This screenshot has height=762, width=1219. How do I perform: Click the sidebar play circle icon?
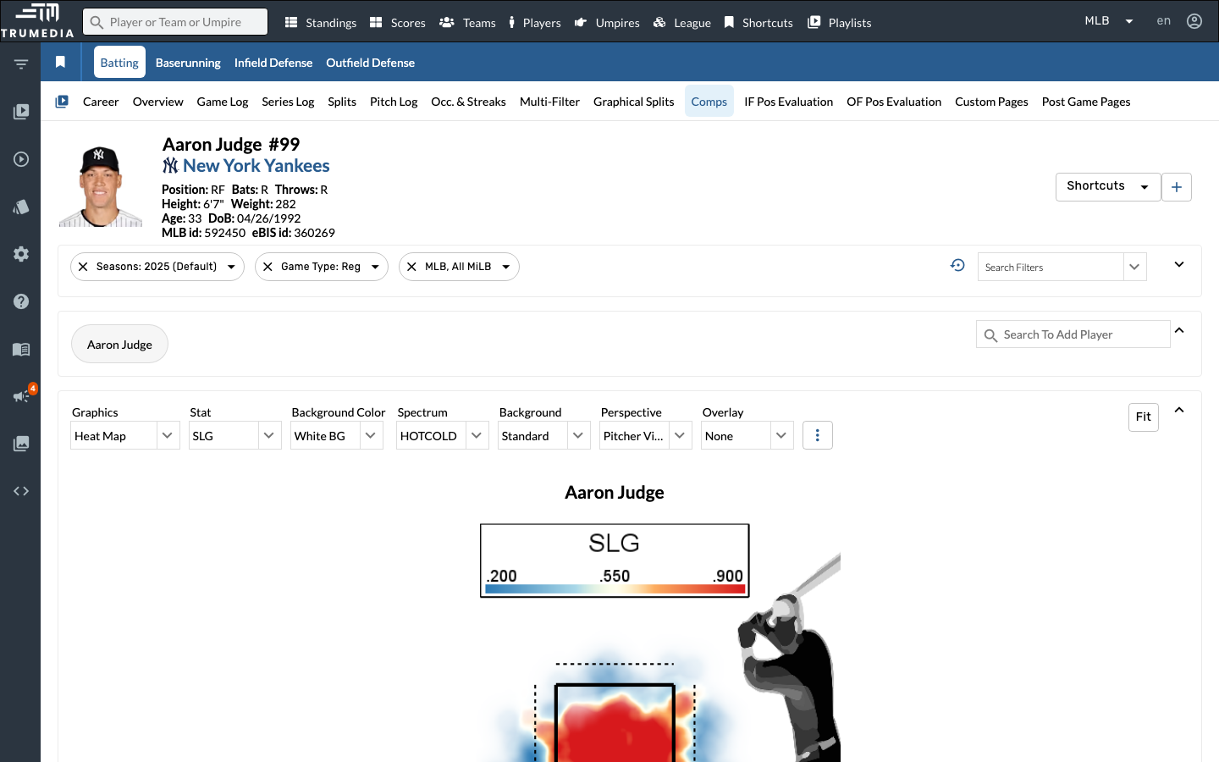[x=21, y=159]
